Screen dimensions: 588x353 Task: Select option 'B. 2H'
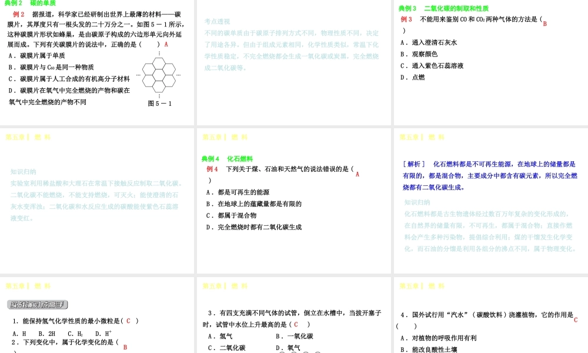(x=47, y=334)
